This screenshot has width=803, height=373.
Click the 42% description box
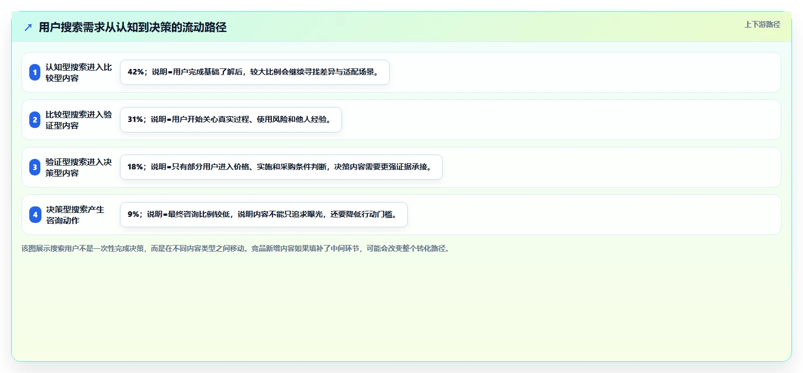255,72
